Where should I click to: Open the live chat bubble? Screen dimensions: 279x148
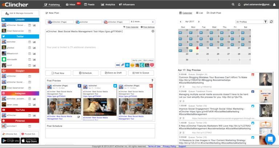tap(270, 139)
